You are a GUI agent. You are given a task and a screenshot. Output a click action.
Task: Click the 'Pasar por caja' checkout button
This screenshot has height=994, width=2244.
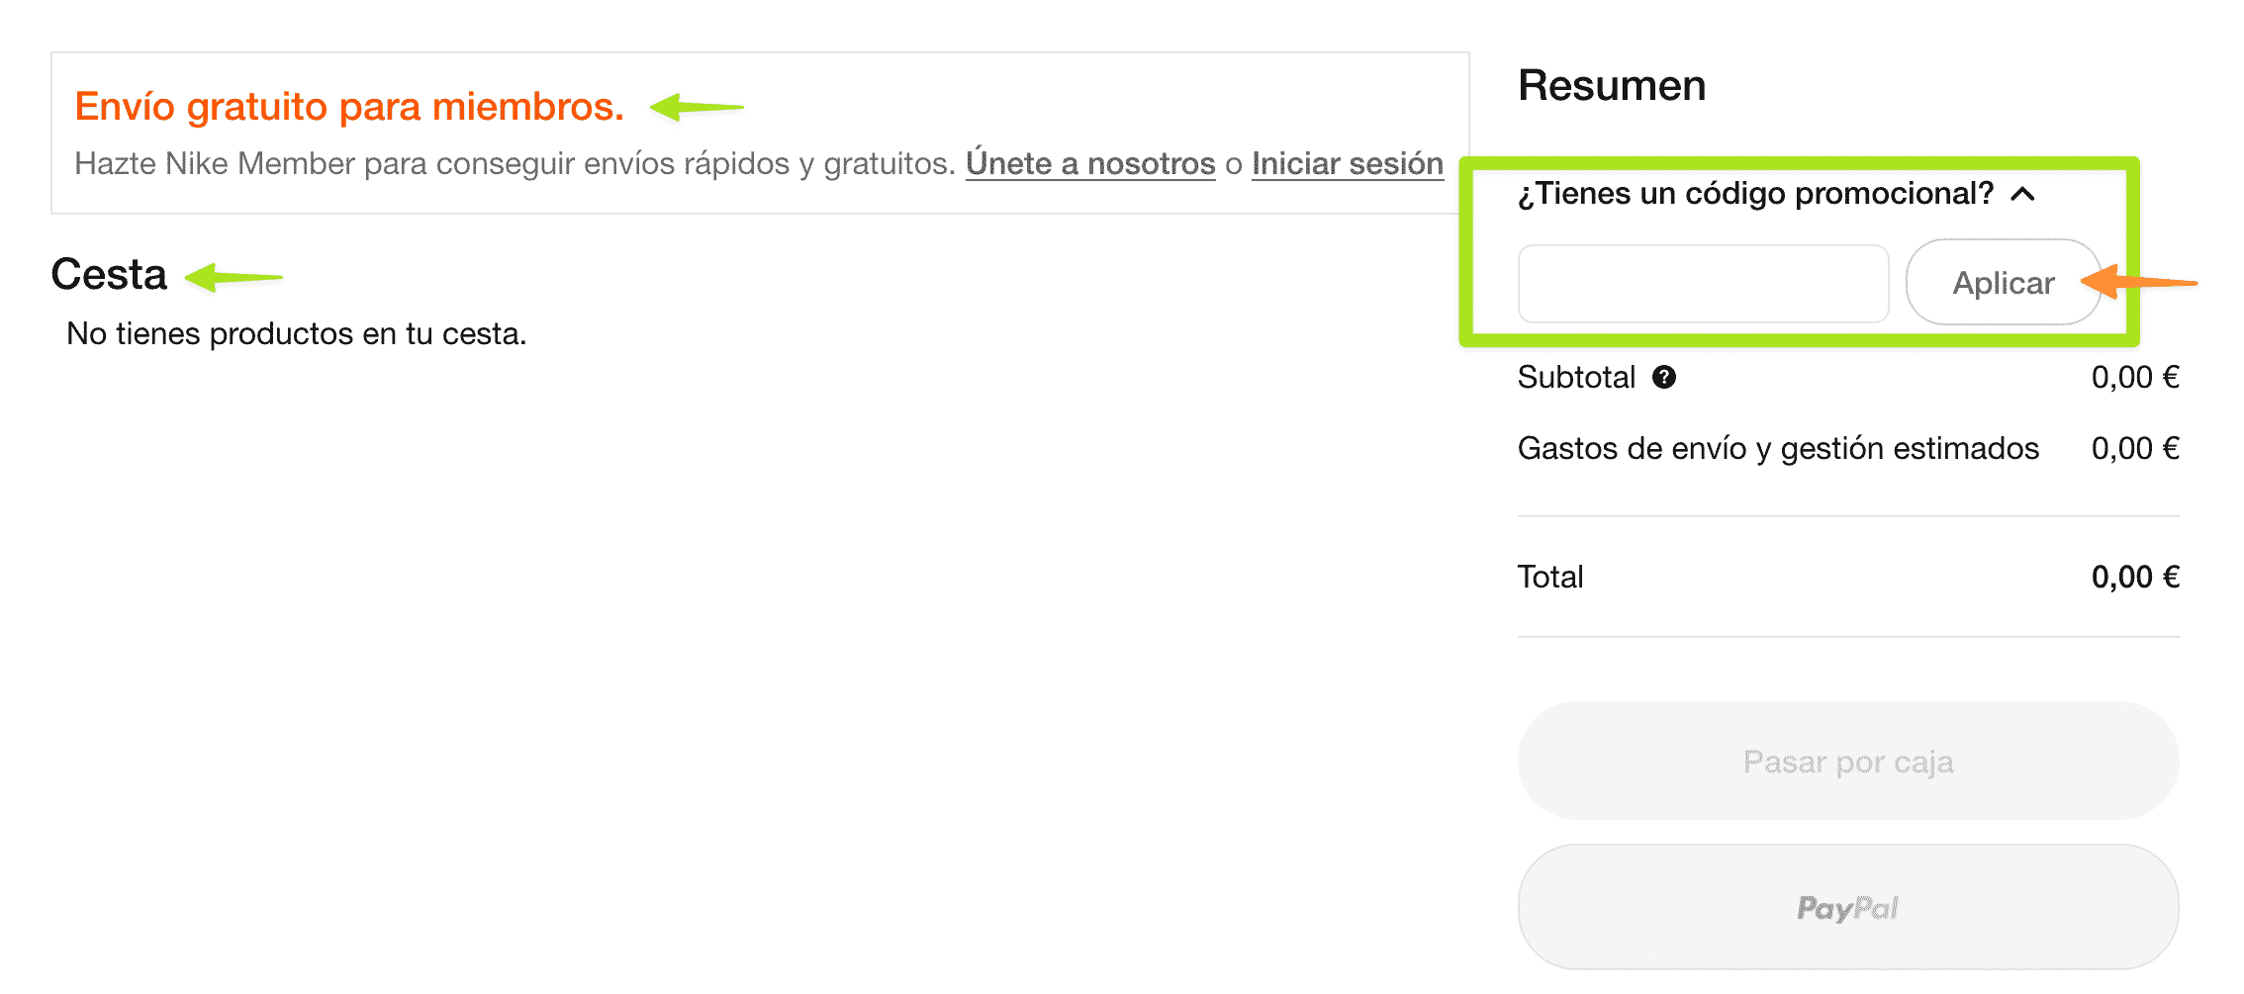(x=1847, y=762)
